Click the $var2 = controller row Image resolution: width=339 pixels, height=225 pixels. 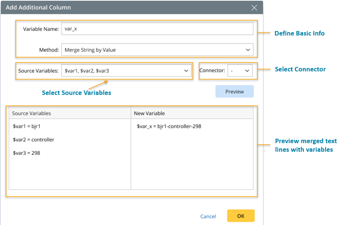[33, 140]
